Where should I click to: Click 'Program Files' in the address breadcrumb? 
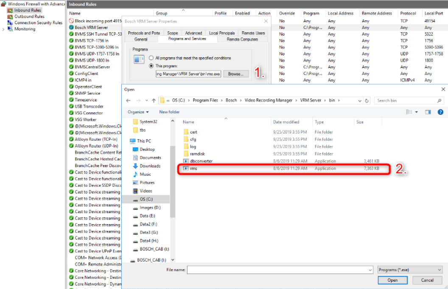(205, 100)
